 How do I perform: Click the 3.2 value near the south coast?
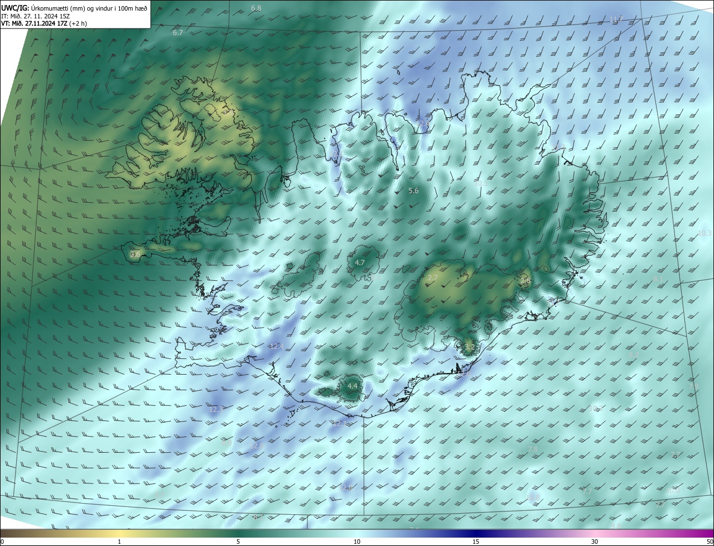[x=469, y=347]
